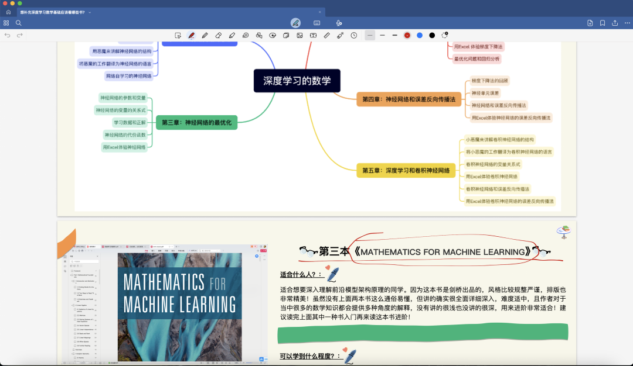Select the dashed selection zoom tool
Viewport: 633px width, 366px height.
coord(178,36)
